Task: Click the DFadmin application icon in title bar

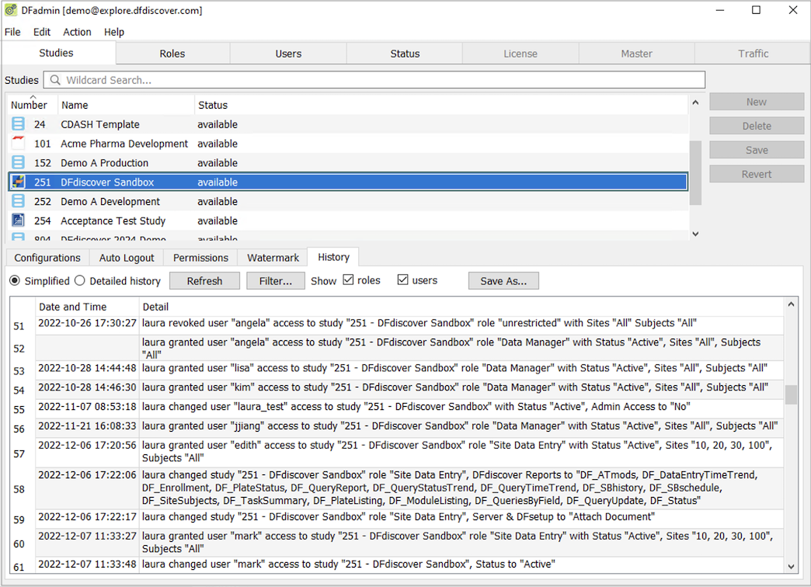Action: click(x=10, y=10)
